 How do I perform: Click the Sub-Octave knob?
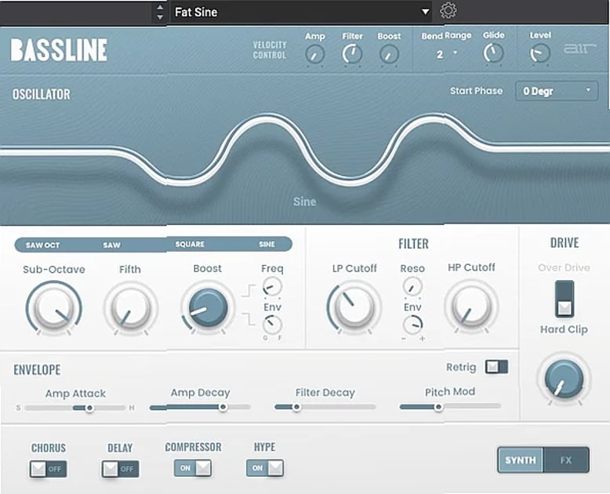coord(53,308)
